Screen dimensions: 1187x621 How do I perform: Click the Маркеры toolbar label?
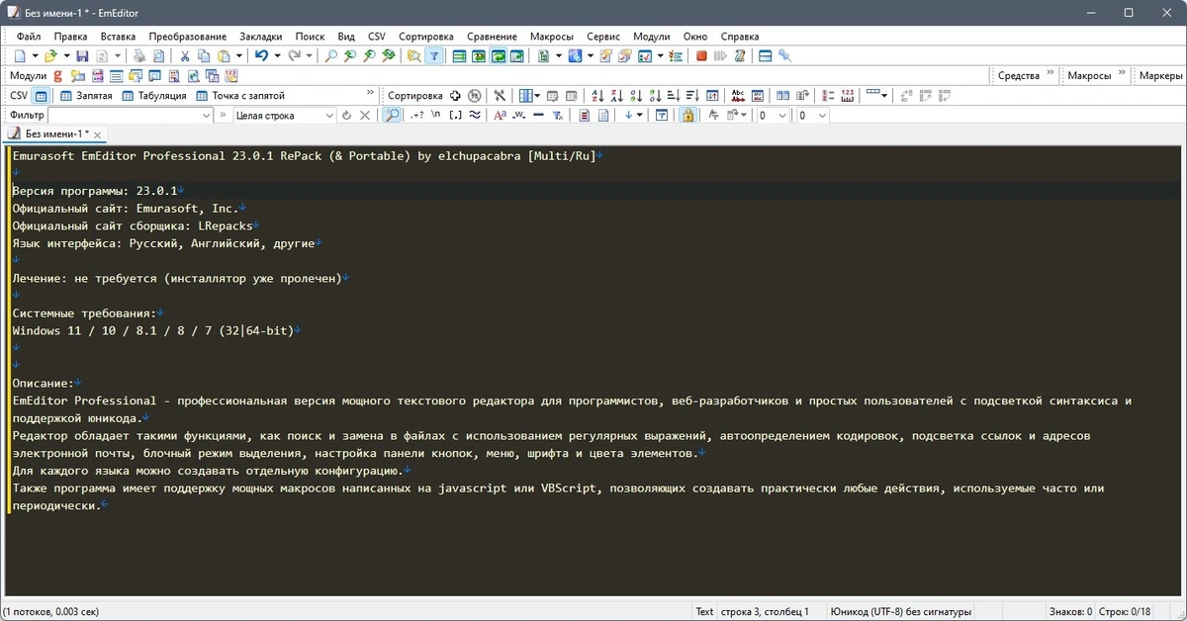click(1159, 76)
